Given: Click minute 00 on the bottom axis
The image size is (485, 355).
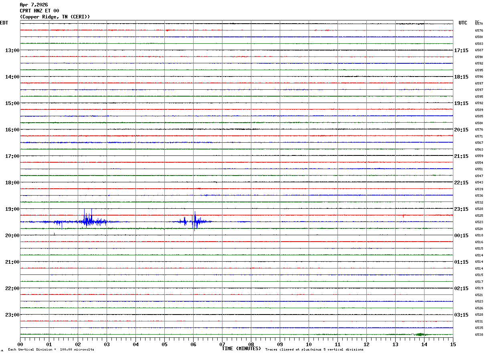Looking at the screenshot, I should click(x=20, y=344).
